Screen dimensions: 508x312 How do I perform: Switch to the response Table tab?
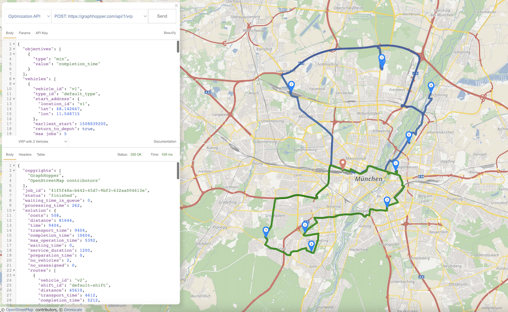tap(41, 155)
